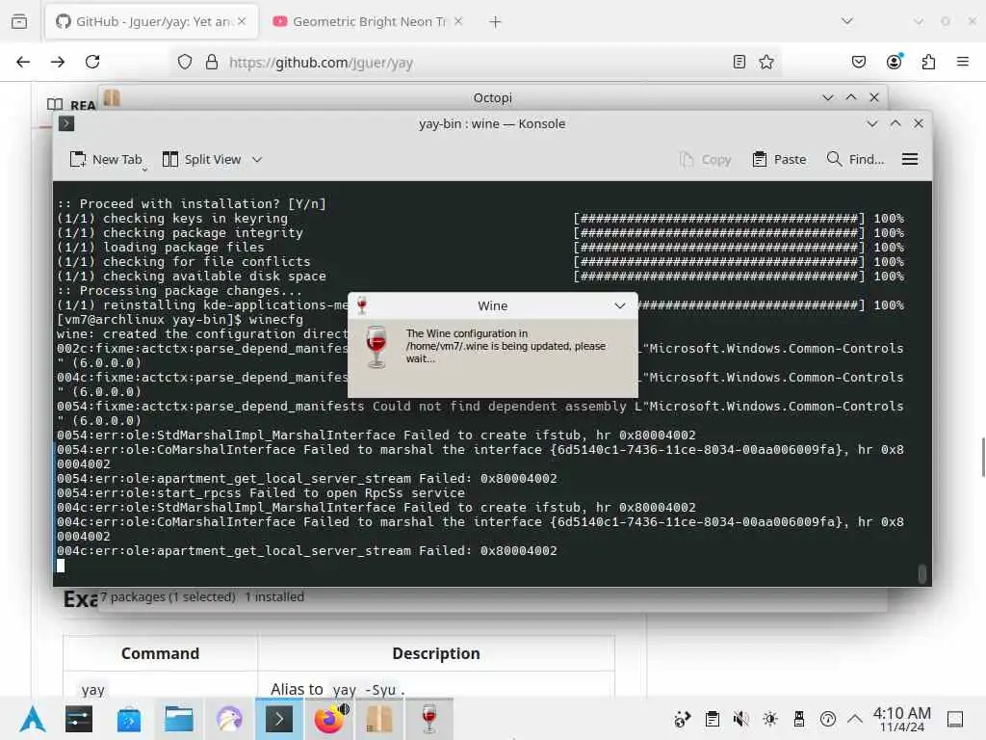Click the yay command cell
Screen dimensions: 986x740
tap(93, 690)
